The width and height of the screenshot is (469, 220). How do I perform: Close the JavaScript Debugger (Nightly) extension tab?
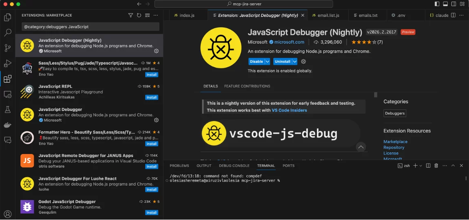(x=303, y=15)
